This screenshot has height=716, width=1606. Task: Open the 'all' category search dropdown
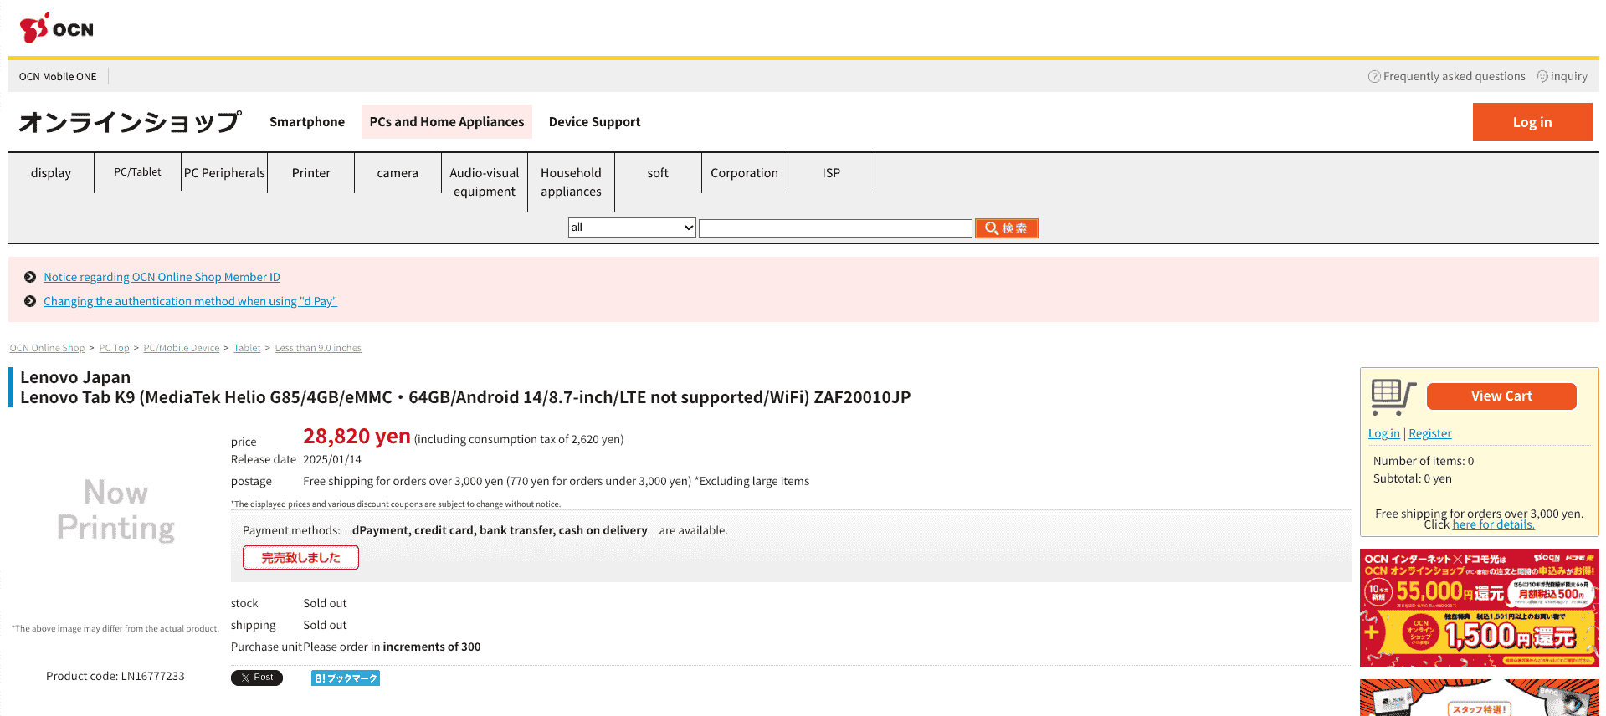[x=632, y=228]
